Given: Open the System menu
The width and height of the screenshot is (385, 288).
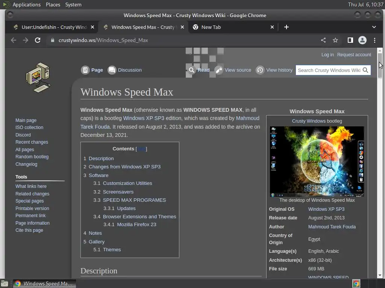Looking at the screenshot, I should (73, 4).
